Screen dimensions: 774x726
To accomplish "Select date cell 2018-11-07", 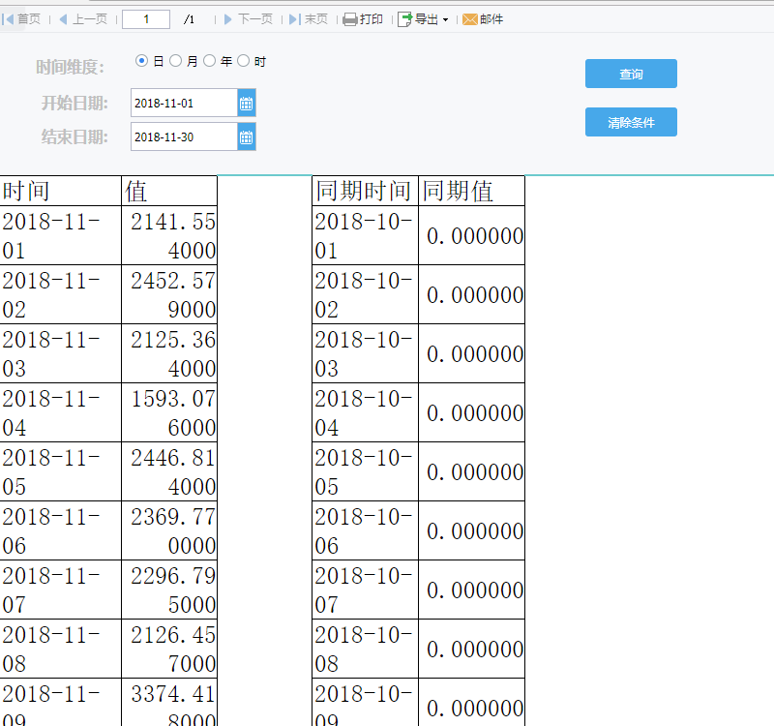I will 61,590.
